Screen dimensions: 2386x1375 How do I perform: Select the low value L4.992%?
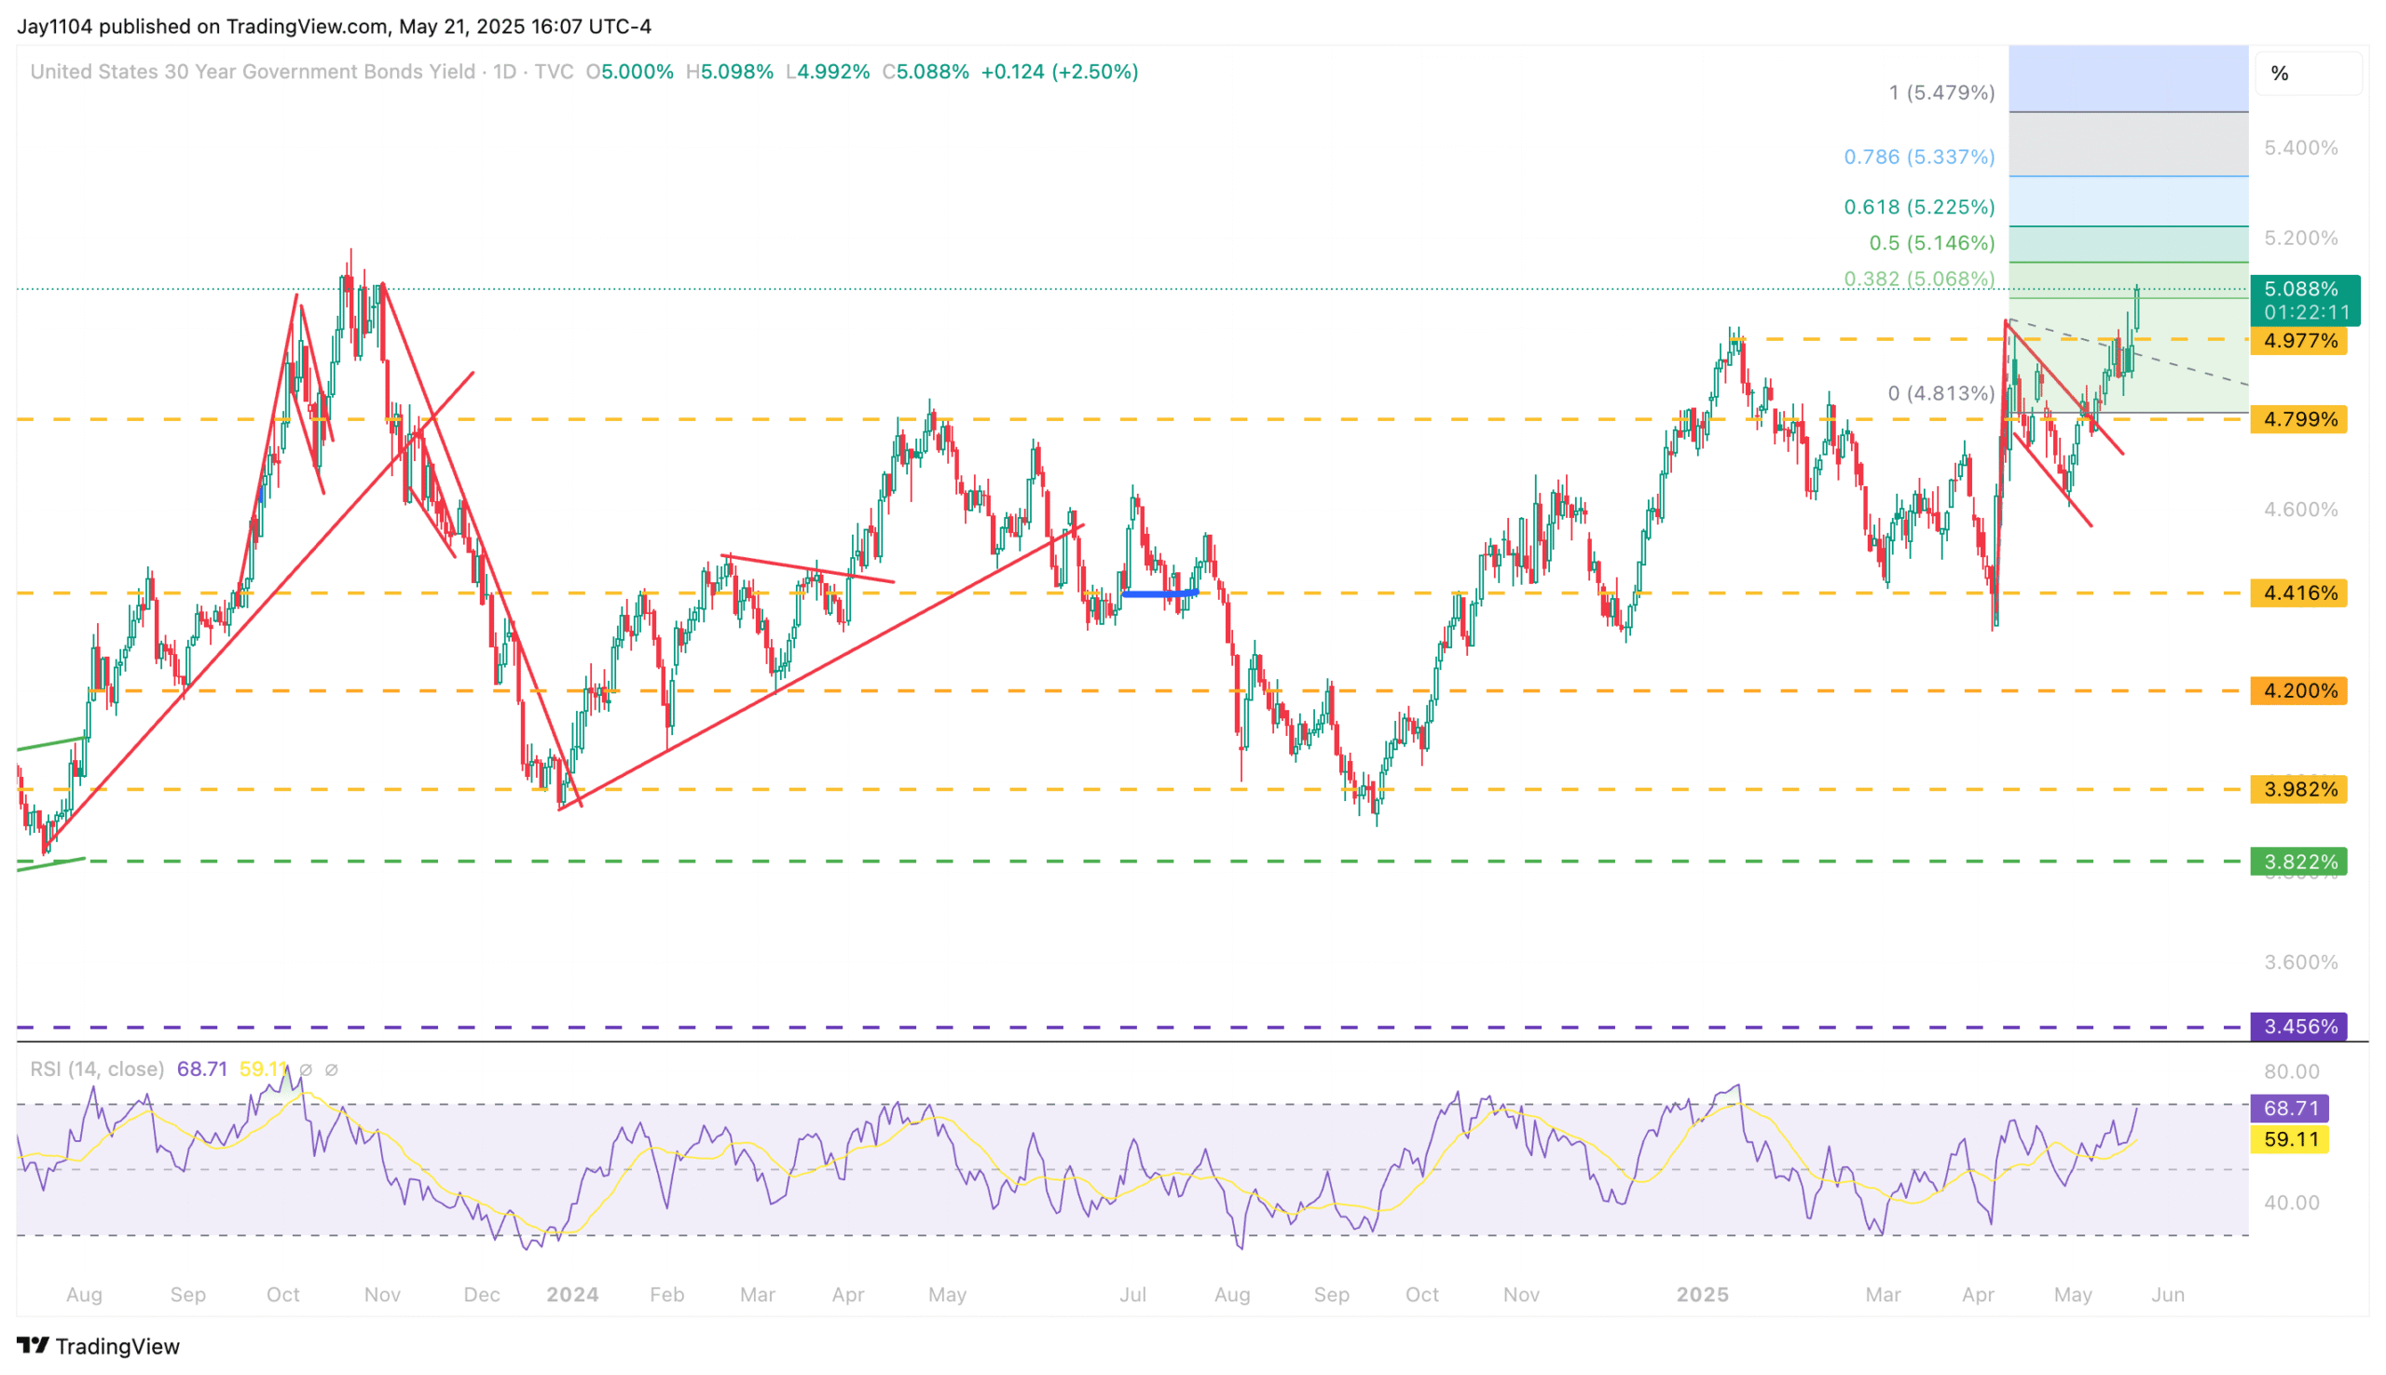(x=829, y=72)
